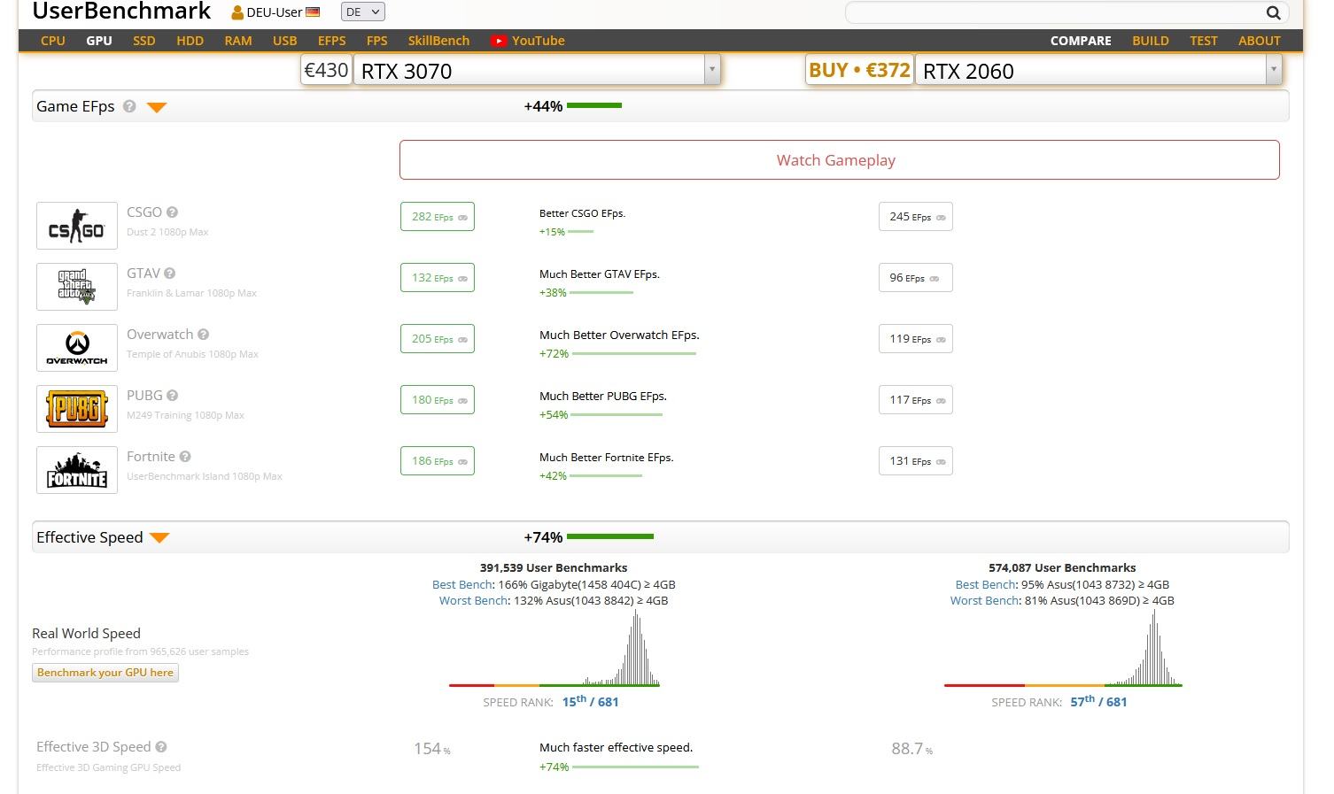Click the BUY €372 button

[x=859, y=70]
